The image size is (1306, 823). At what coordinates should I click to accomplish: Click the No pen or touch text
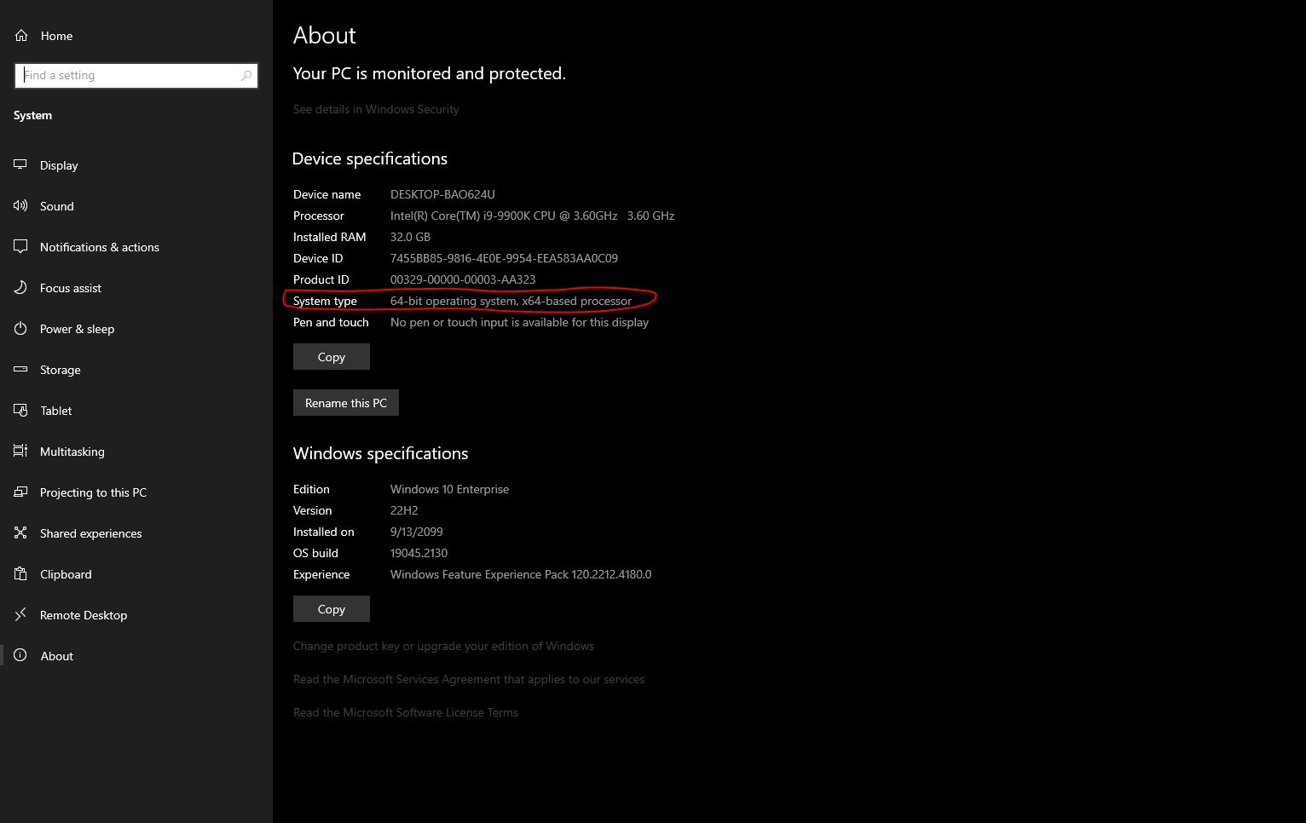pos(519,322)
